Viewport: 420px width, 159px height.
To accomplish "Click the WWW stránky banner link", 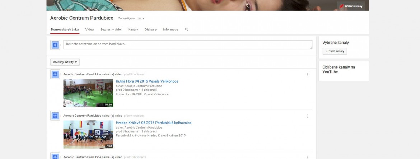I will tap(351, 6).
